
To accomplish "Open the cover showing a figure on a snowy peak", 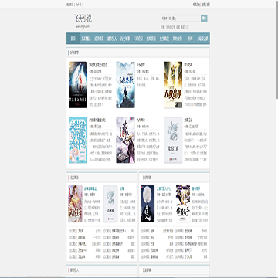I will tap(125, 85).
